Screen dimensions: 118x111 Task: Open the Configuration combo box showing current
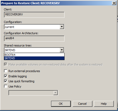click(x=34, y=27)
